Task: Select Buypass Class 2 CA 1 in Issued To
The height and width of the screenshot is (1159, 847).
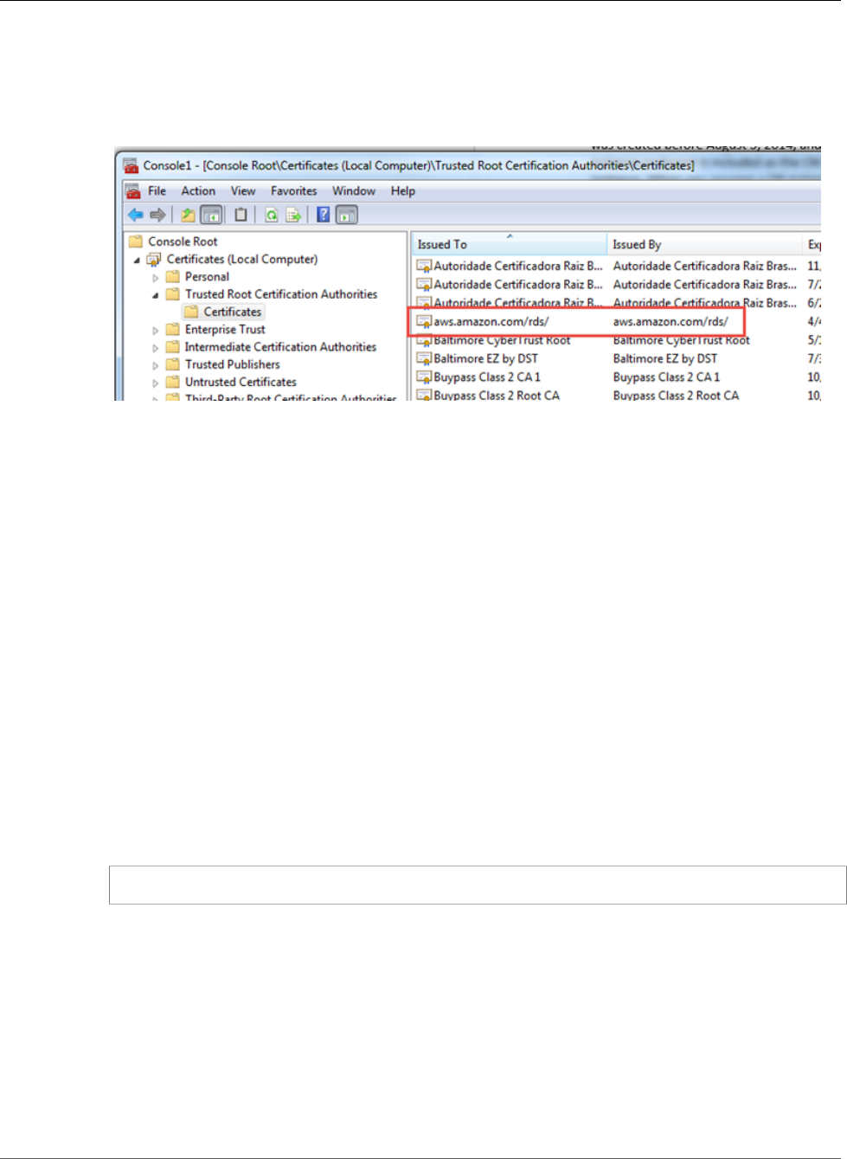Action: 487,377
